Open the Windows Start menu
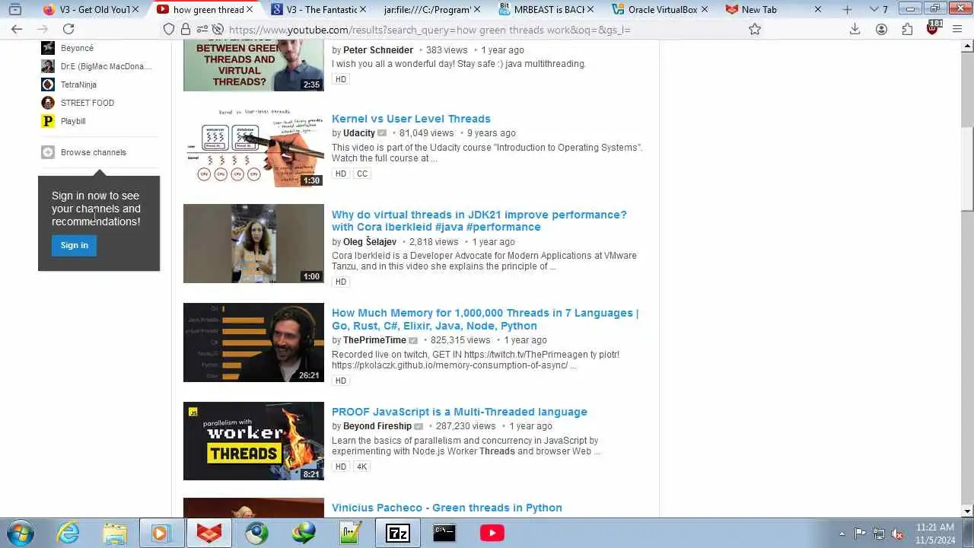Screen dimensions: 974x548 19,533
